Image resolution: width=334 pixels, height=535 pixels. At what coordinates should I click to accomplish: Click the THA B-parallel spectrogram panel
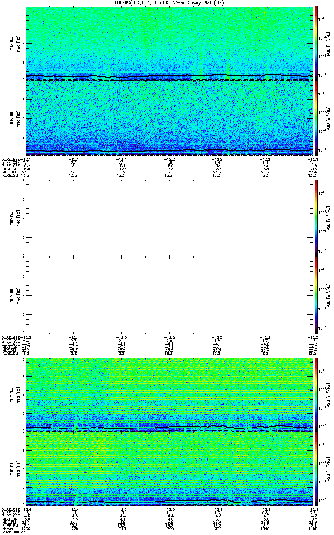coord(170,118)
